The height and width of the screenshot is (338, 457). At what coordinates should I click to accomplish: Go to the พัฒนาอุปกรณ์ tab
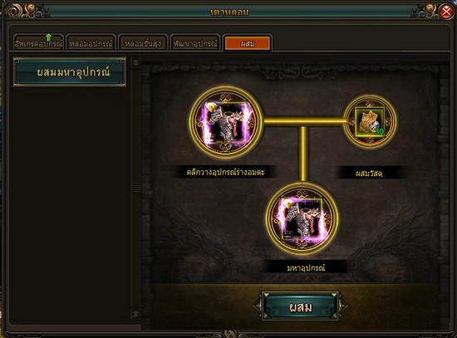pos(195,44)
